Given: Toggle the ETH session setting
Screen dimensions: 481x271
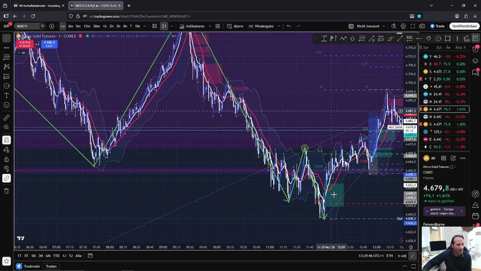Looking at the screenshot, I should click(390, 256).
